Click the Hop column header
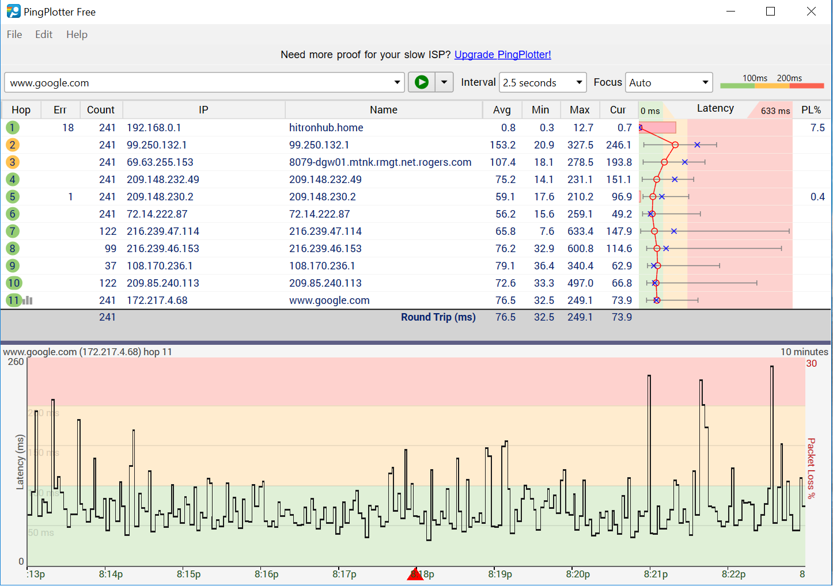 tap(21, 110)
